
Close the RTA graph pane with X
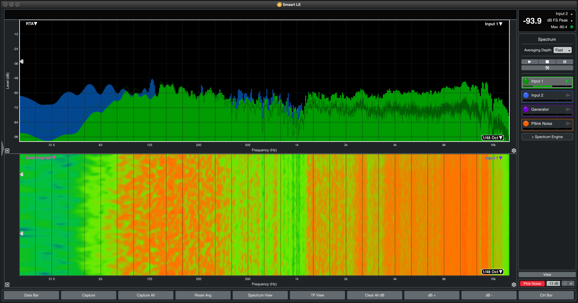(x=7, y=151)
